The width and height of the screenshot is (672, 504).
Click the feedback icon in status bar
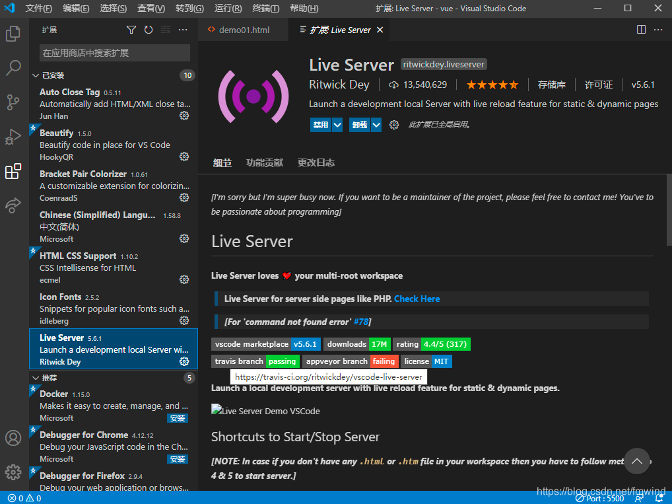(x=639, y=498)
